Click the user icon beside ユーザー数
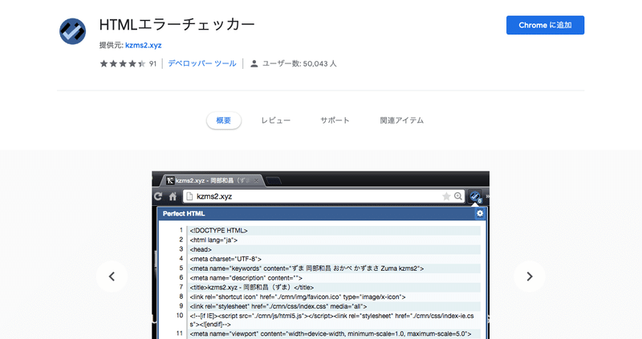The width and height of the screenshot is (642, 339). 254,64
